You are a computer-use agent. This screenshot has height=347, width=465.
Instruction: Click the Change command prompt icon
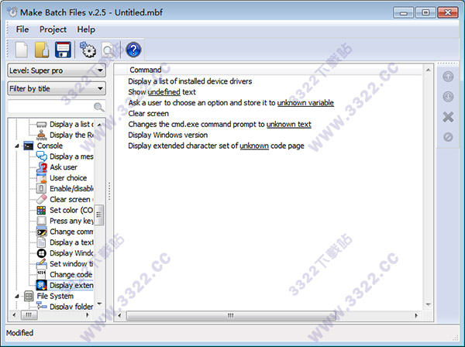pyautogui.click(x=41, y=232)
